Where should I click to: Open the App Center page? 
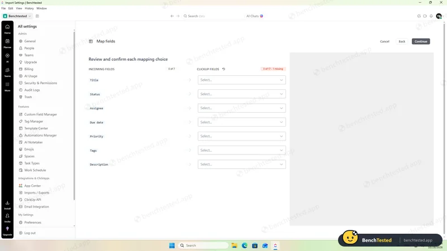pyautogui.click(x=32, y=186)
